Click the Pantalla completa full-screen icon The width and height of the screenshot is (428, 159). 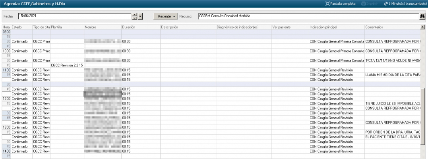[327, 4]
